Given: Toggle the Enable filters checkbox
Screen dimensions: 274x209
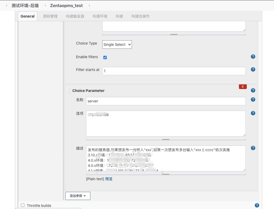Looking at the screenshot, I should point(105,57).
